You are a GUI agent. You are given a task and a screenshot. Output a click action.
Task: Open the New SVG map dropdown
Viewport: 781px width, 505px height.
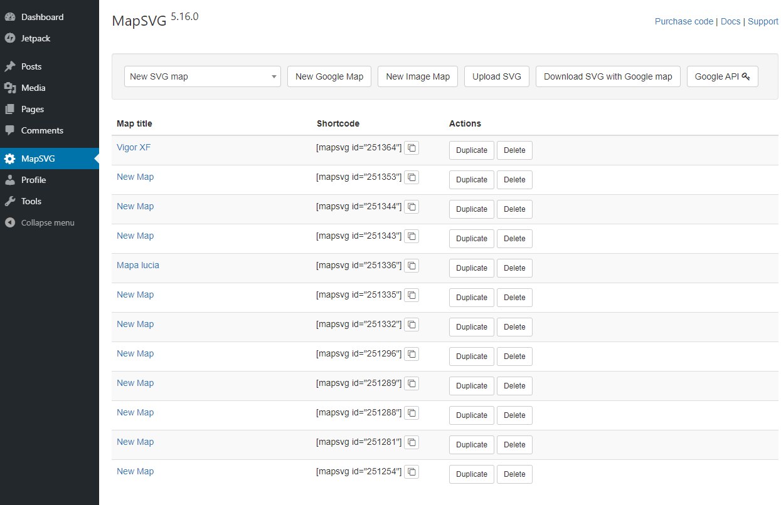(x=203, y=76)
